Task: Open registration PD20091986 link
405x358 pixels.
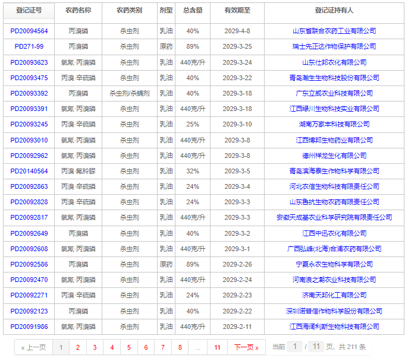Action: point(29,327)
